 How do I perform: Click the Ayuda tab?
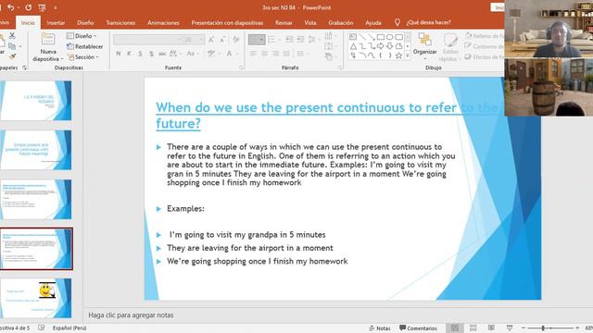tap(373, 22)
